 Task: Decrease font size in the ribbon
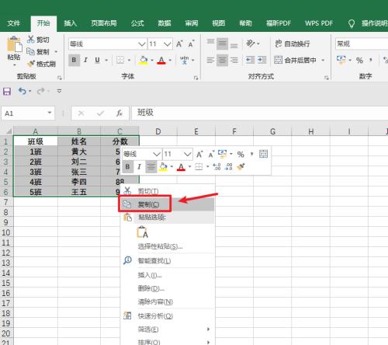[192, 44]
